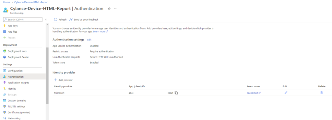This screenshot has height=120, width=332.
Task: Open the Quickstart link
Action: 254,93
